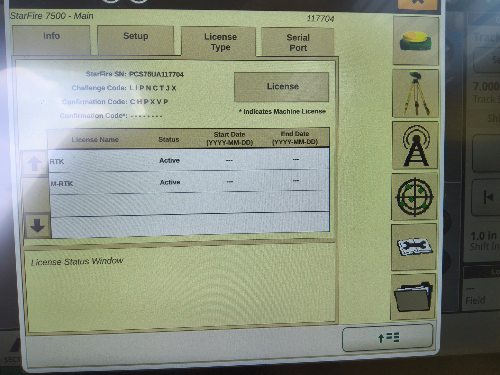
Task: Open the StarFire receiver icon
Action: (416, 40)
